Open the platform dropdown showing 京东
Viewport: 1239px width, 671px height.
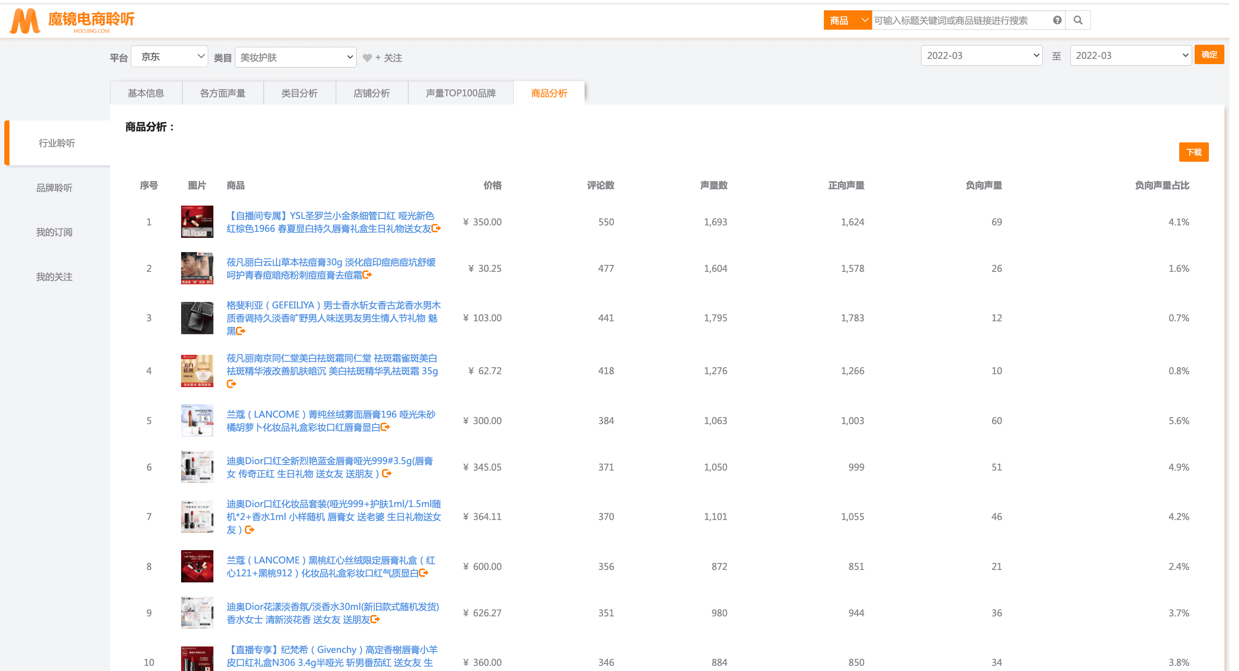[170, 57]
